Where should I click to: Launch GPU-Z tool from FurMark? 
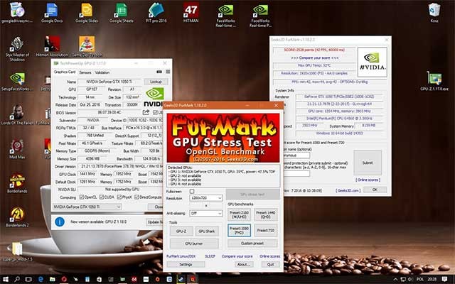[181, 231]
